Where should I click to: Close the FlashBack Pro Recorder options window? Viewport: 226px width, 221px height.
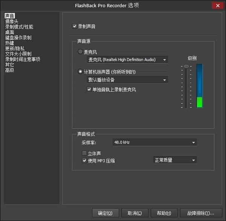click(217, 5)
